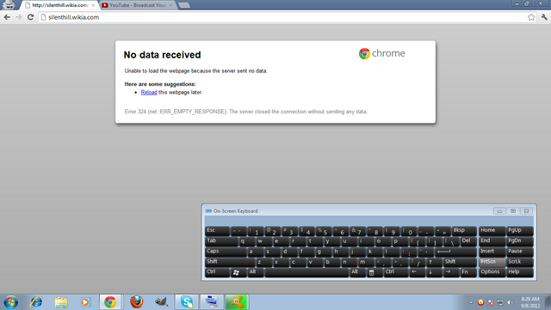Click the browser forward arrow
The image size is (551, 310).
(19, 17)
